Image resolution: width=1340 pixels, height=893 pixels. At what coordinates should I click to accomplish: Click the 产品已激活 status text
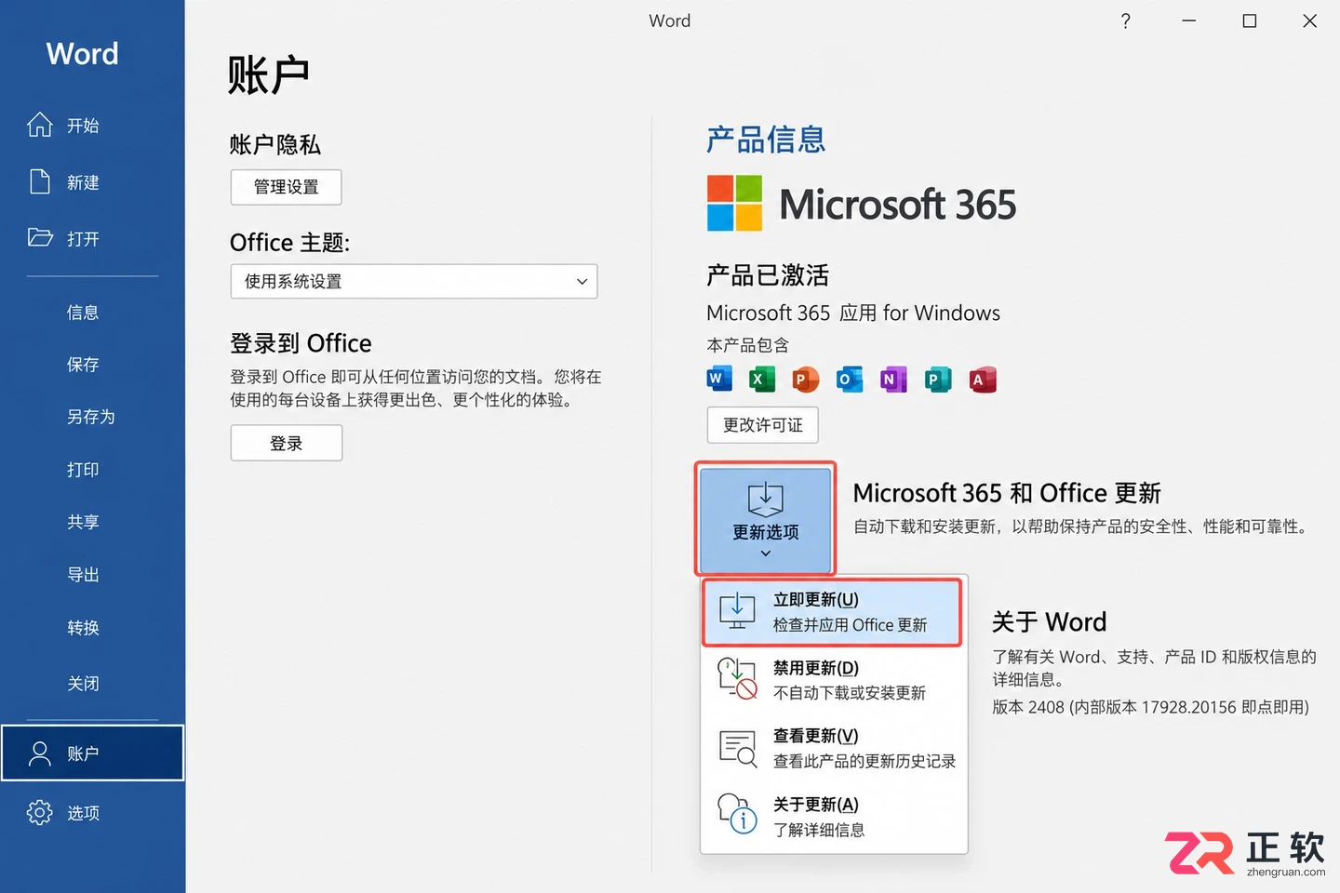click(x=768, y=275)
